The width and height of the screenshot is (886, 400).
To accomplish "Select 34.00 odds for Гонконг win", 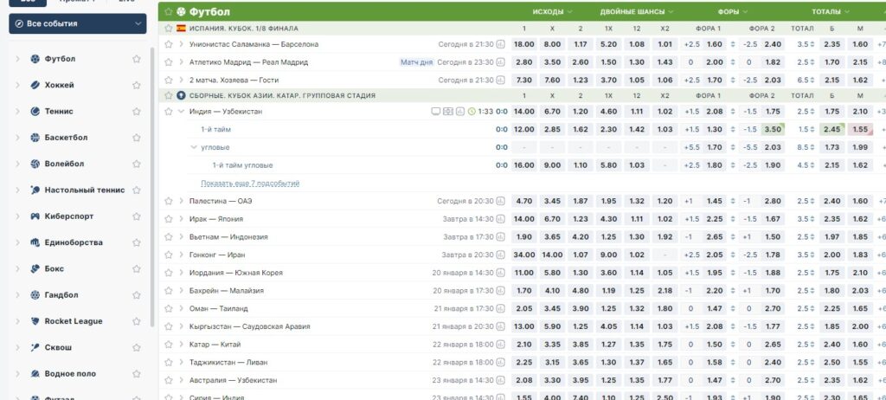I will 523,255.
